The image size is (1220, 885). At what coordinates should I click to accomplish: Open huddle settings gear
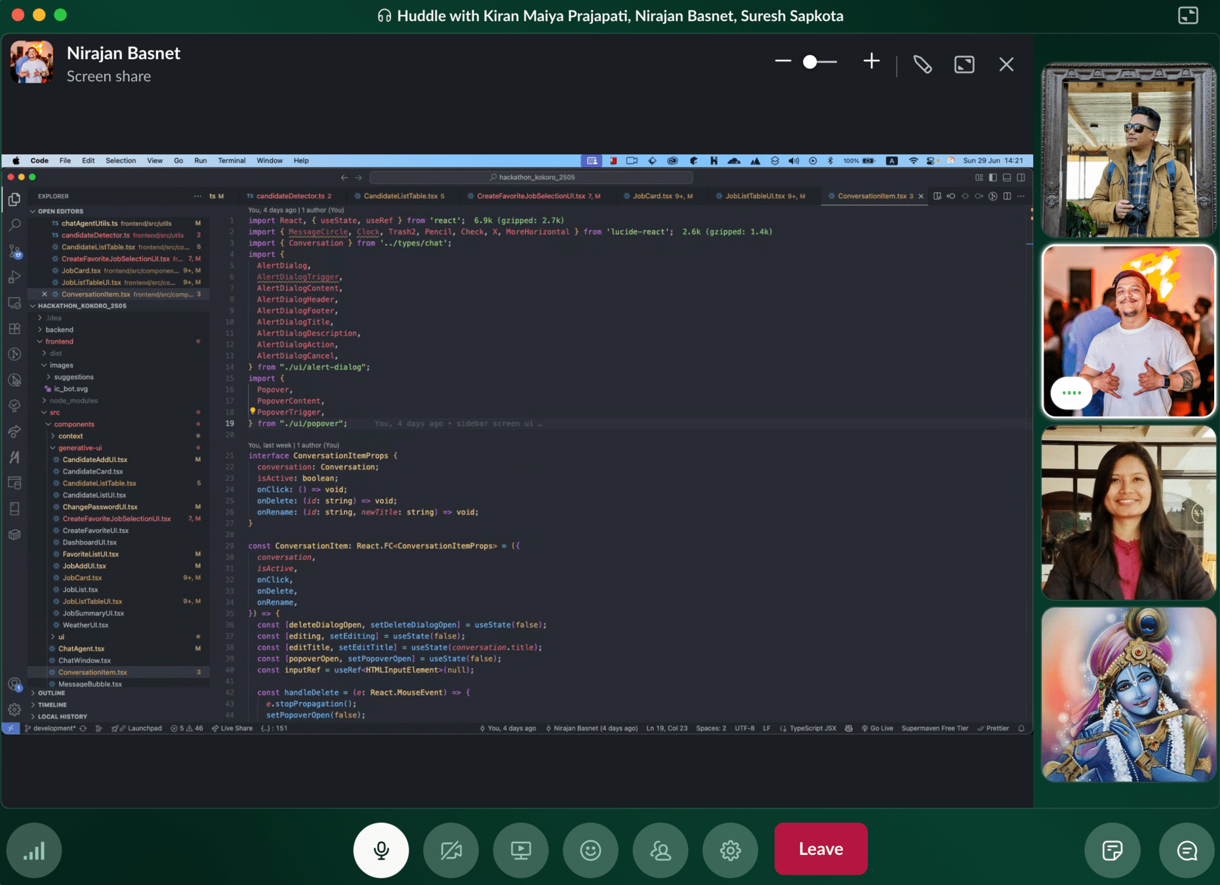pos(730,850)
